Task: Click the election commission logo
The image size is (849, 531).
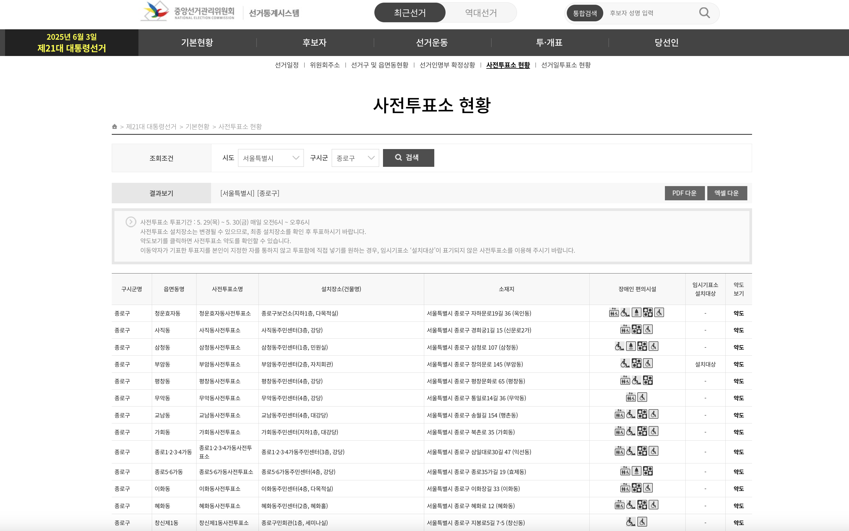Action: (x=188, y=12)
